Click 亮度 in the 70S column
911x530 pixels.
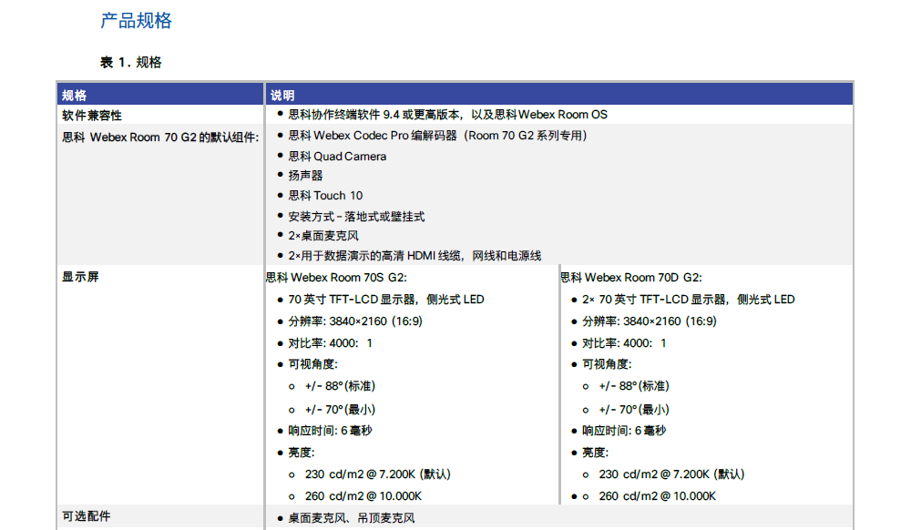click(x=301, y=453)
